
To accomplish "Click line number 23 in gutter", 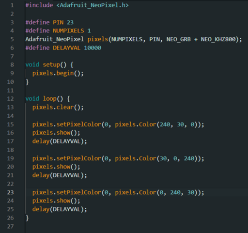I will 11,192.
